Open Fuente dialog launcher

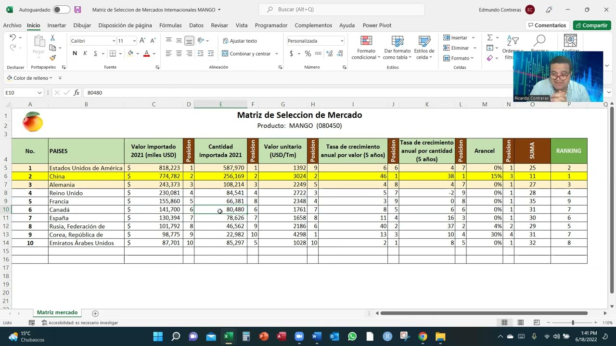pyautogui.click(x=157, y=67)
